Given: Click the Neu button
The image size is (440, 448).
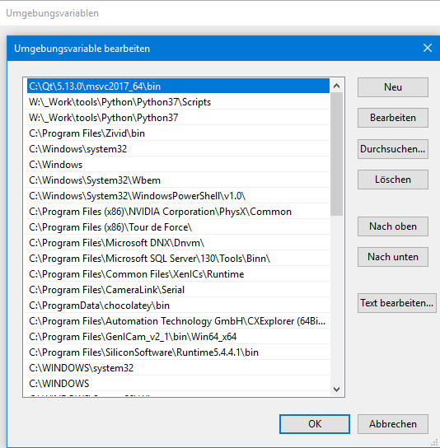Looking at the screenshot, I should tap(392, 87).
